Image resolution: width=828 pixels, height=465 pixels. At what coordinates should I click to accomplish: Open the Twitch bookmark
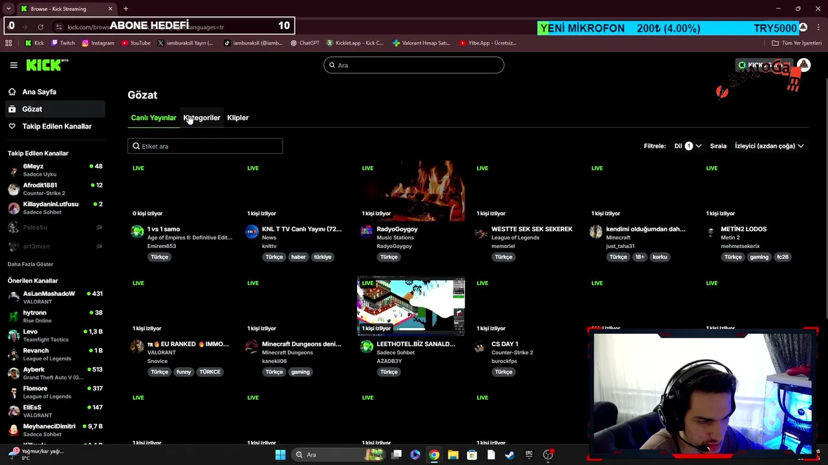click(63, 43)
